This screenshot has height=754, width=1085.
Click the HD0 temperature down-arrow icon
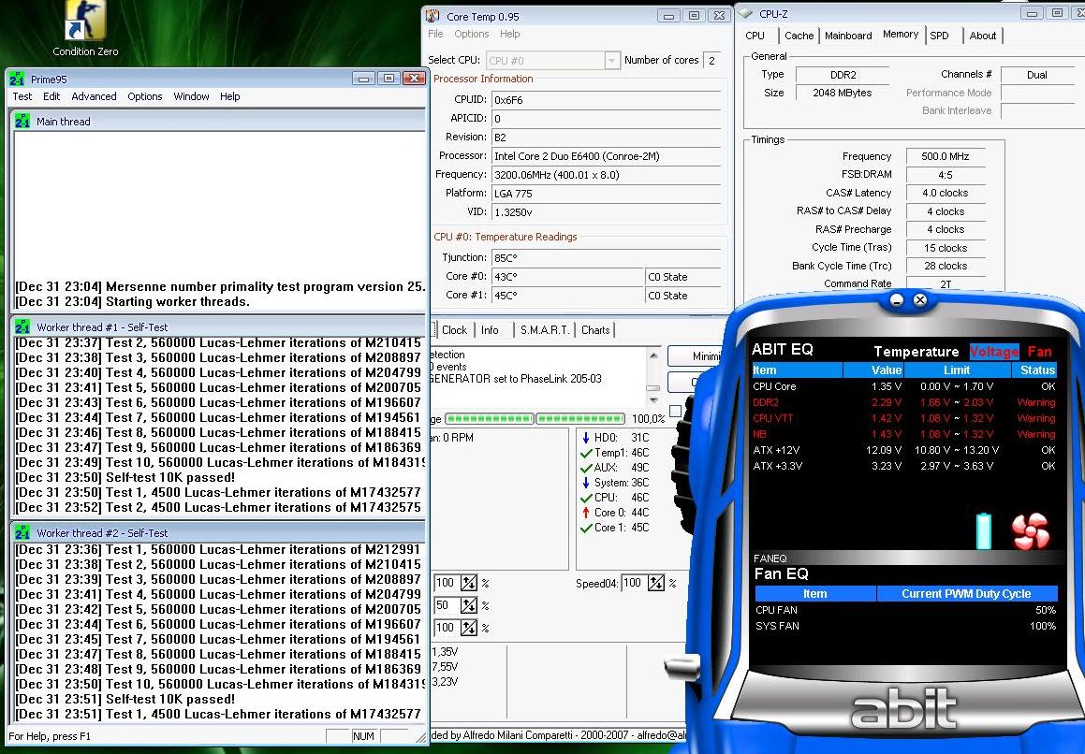585,437
